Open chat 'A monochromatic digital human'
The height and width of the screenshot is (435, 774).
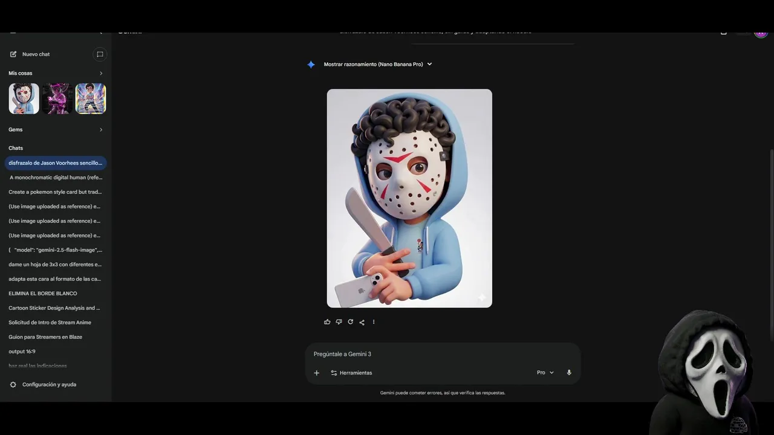pyautogui.click(x=56, y=178)
